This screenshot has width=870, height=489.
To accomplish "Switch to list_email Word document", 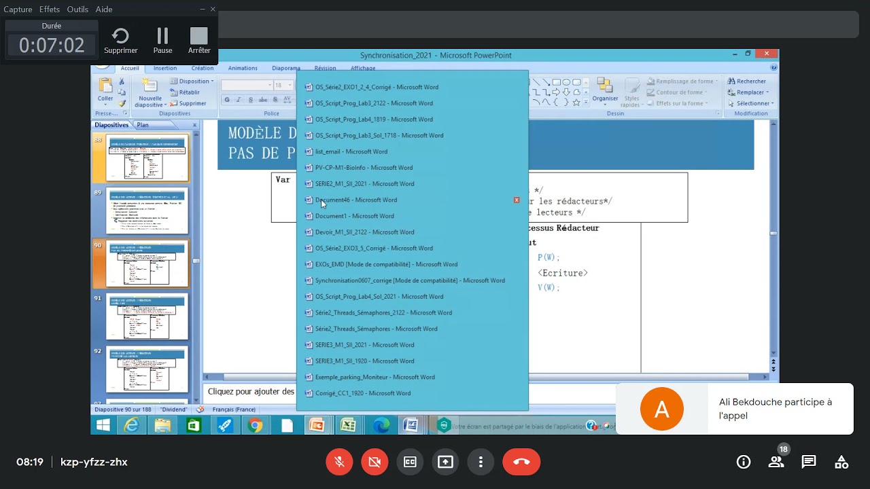I will pos(413,151).
